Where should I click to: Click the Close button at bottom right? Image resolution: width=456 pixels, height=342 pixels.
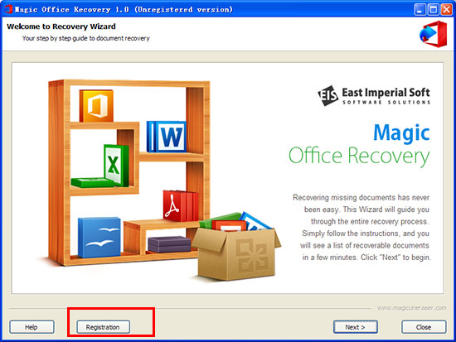424,327
